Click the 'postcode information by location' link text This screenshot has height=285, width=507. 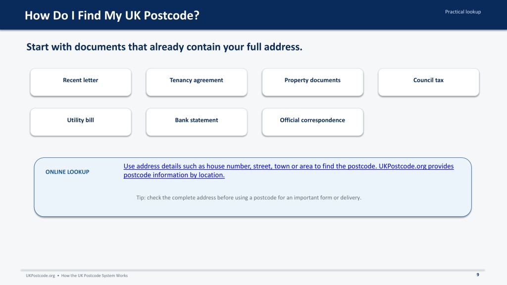174,175
